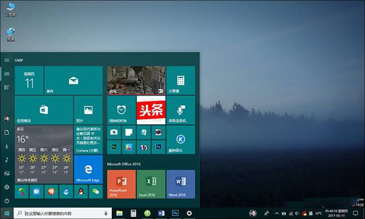Select the Network desktop icon

coord(10,35)
